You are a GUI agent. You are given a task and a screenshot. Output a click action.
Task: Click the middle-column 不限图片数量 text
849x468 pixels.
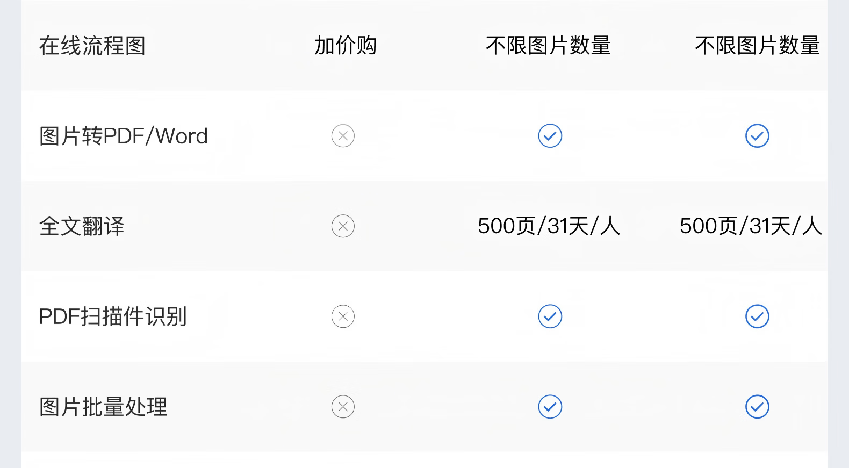(548, 46)
